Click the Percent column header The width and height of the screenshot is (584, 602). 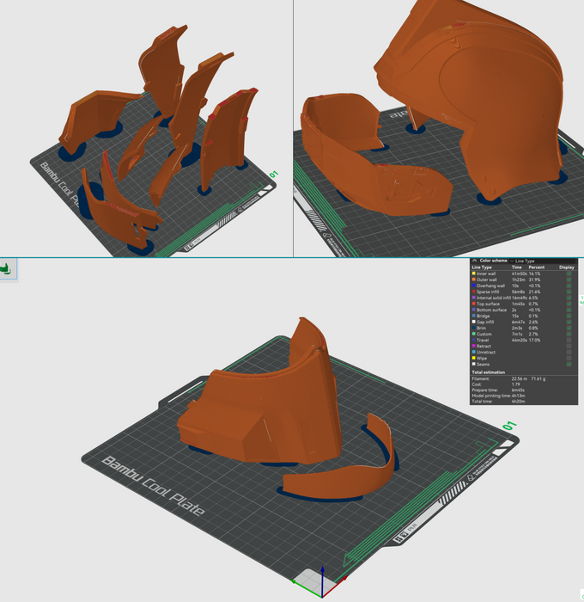pyautogui.click(x=538, y=267)
